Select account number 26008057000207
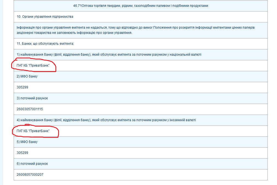277x185 pixels. (30, 175)
